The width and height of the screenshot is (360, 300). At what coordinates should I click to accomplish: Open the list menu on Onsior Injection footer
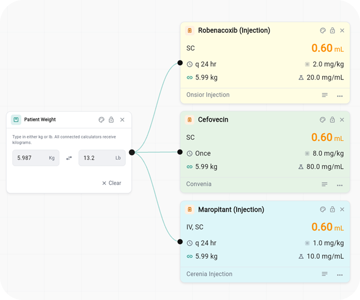tap(325, 96)
